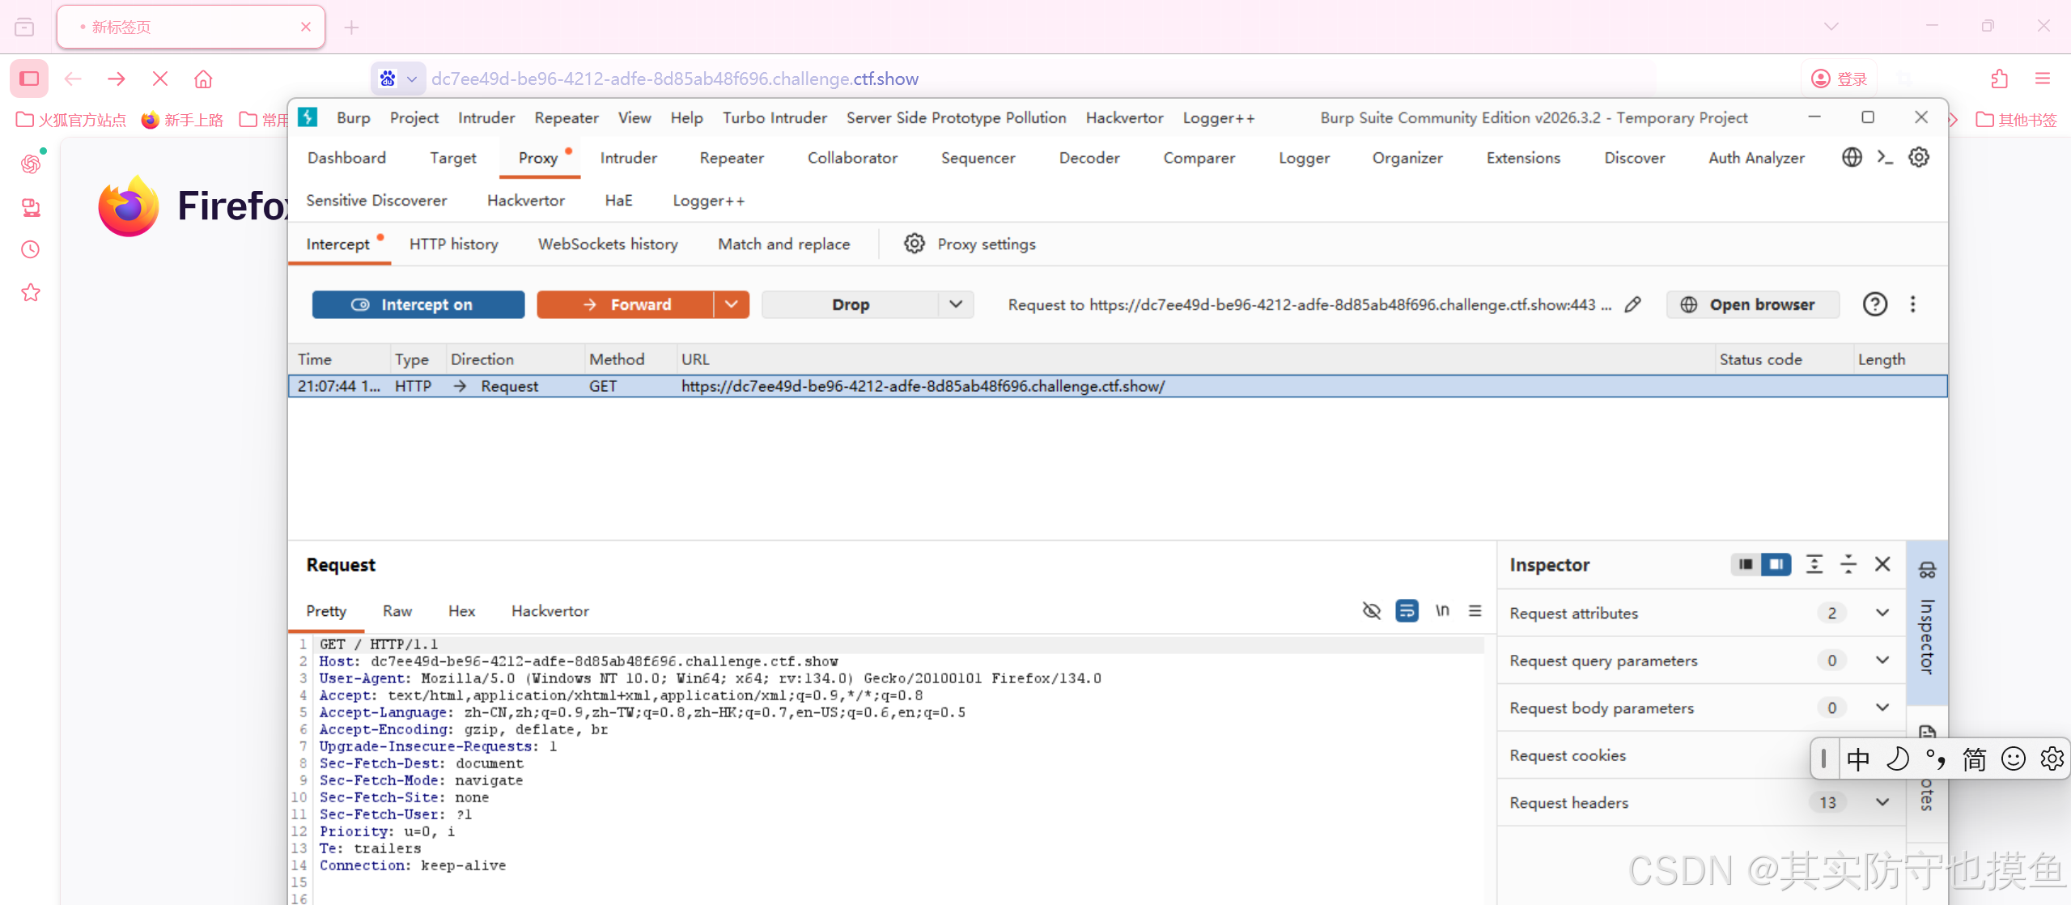
Task: Click the Forward request button
Action: coord(626,304)
